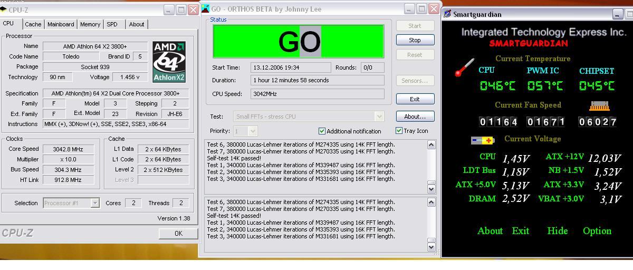Click the fan speed counter 01164
This screenshot has width=633, height=270.
click(498, 122)
